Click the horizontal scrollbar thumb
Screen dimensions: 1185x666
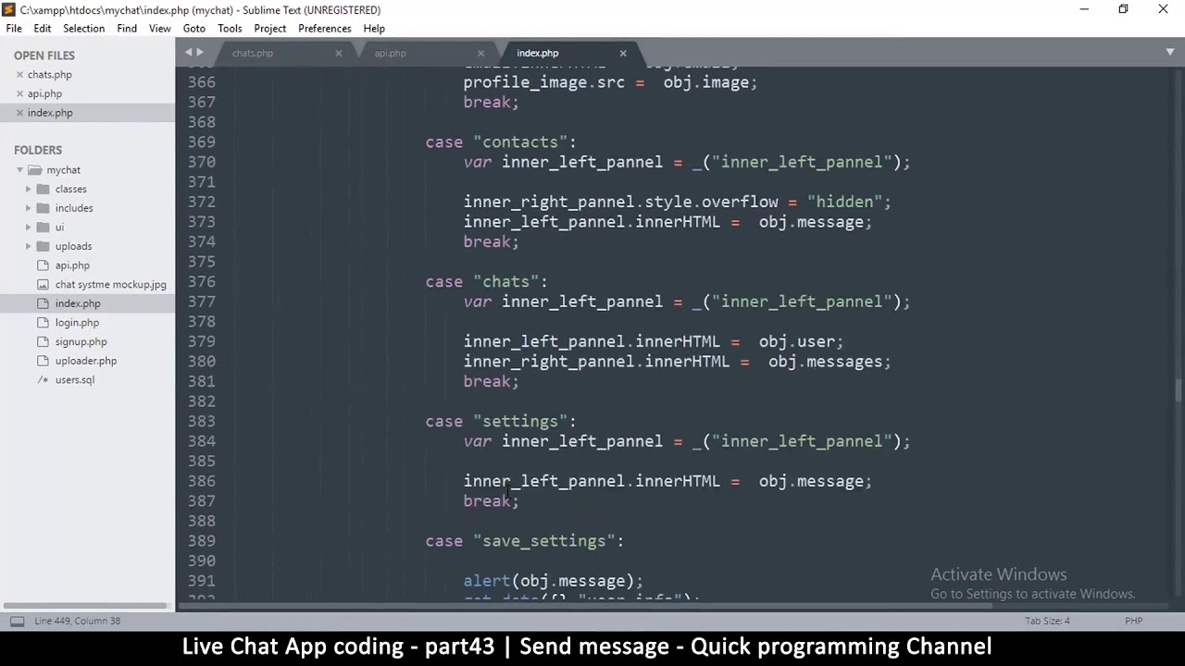click(584, 606)
